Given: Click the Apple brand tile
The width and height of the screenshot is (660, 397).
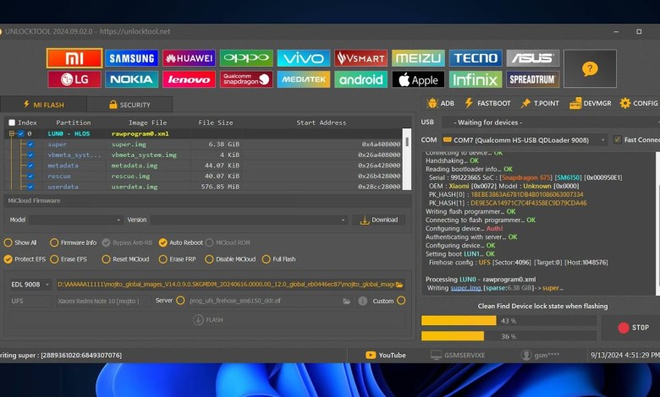Looking at the screenshot, I should (x=418, y=79).
